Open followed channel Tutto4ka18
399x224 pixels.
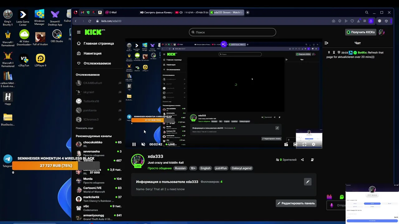coord(99,101)
